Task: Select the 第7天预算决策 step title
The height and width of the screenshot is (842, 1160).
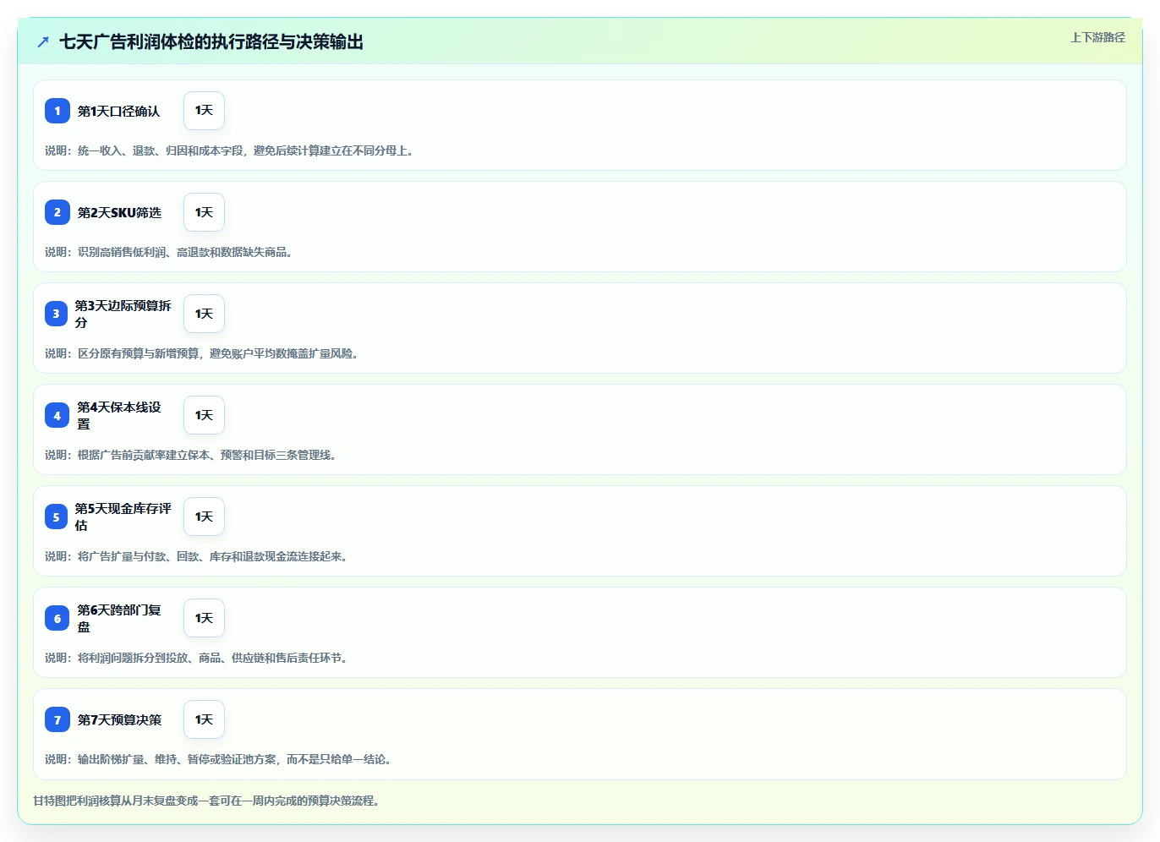Action: coord(119,719)
